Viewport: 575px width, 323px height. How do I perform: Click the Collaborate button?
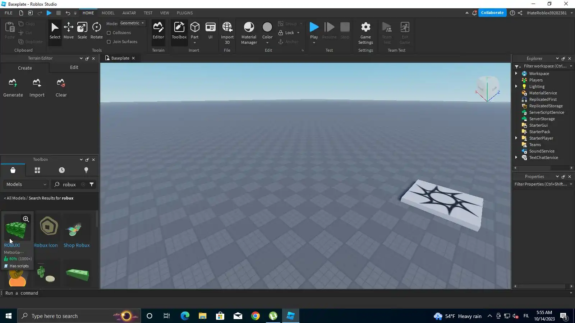tap(492, 13)
